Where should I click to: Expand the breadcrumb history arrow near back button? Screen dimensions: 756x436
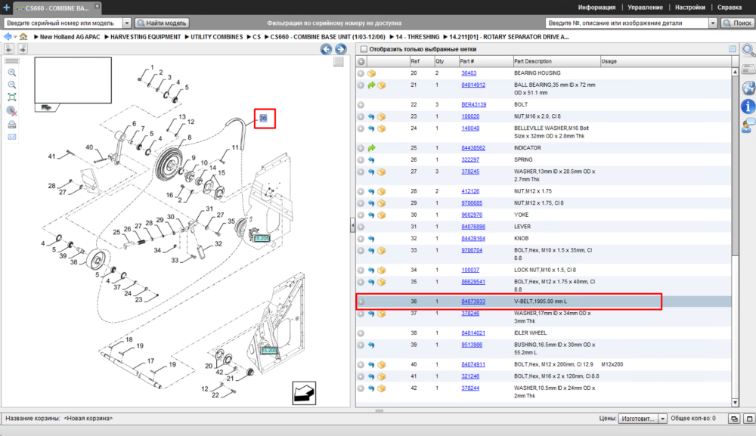(15, 37)
